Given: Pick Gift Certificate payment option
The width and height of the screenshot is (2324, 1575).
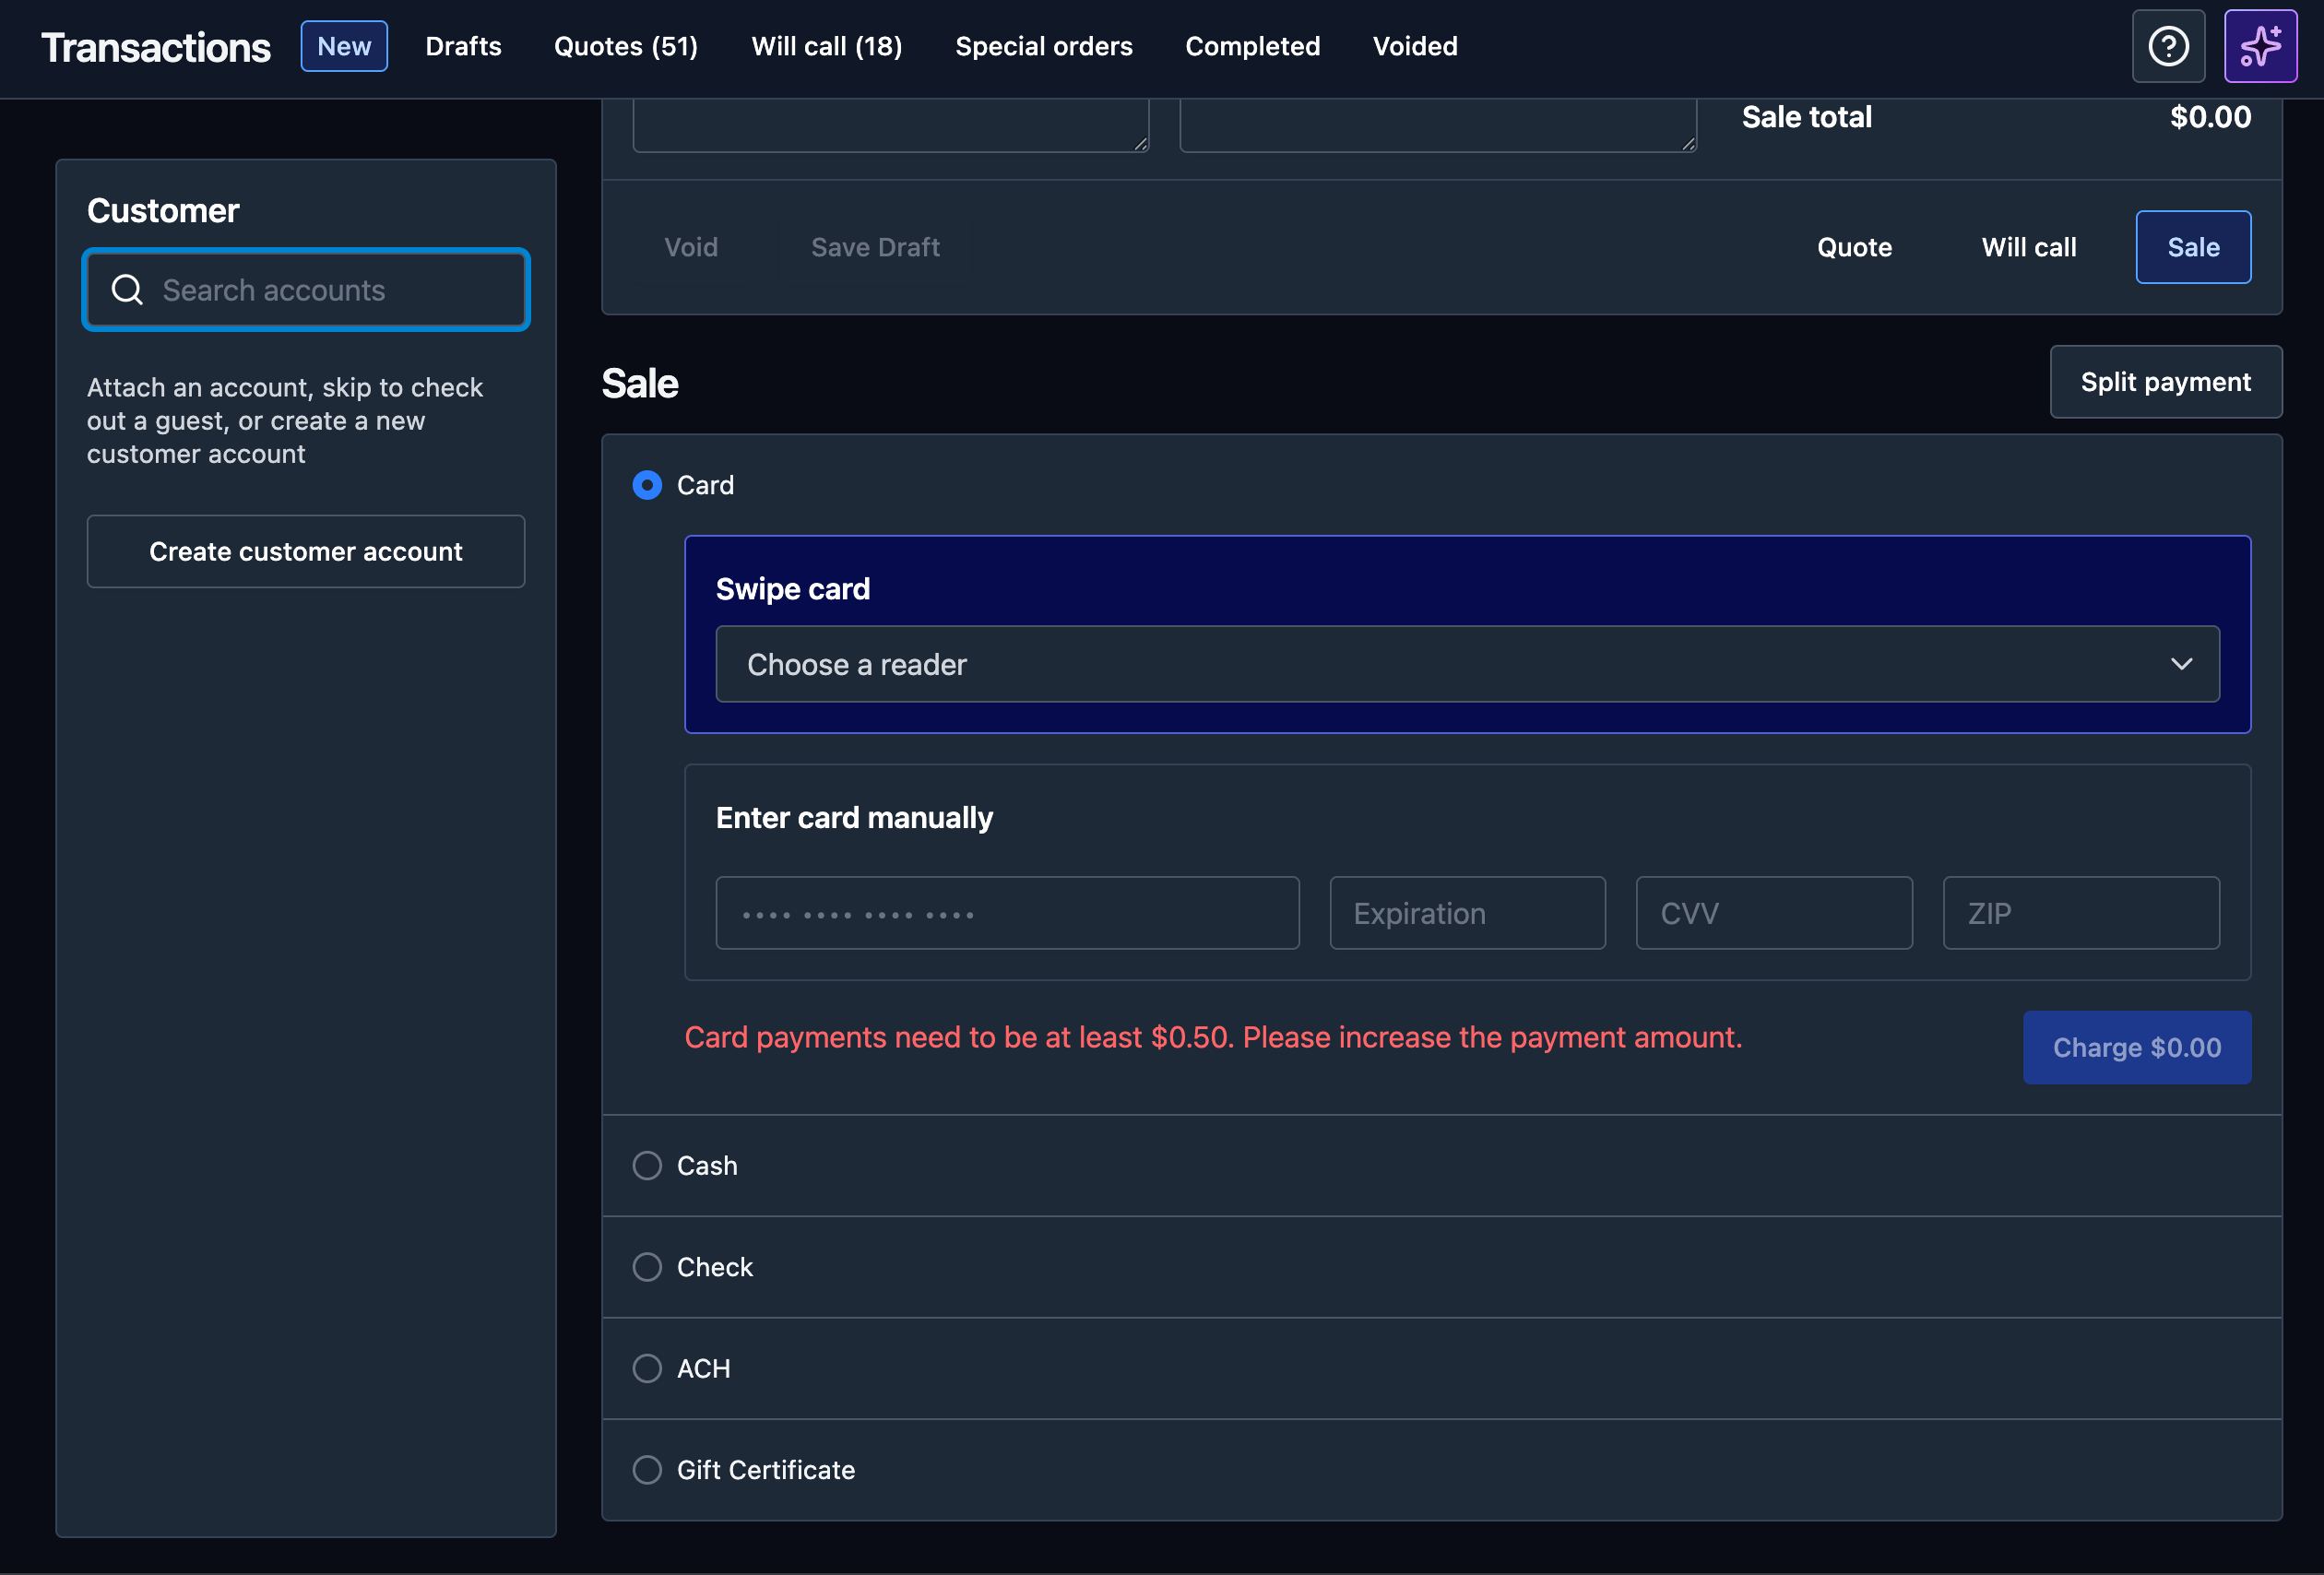Looking at the screenshot, I should [x=647, y=1470].
